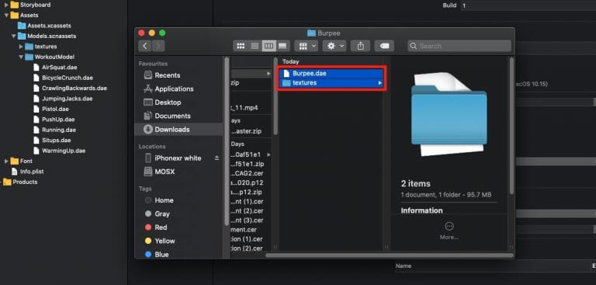Collapse the Assets group in Xcode
Image resolution: width=596 pixels, height=285 pixels.
6,16
